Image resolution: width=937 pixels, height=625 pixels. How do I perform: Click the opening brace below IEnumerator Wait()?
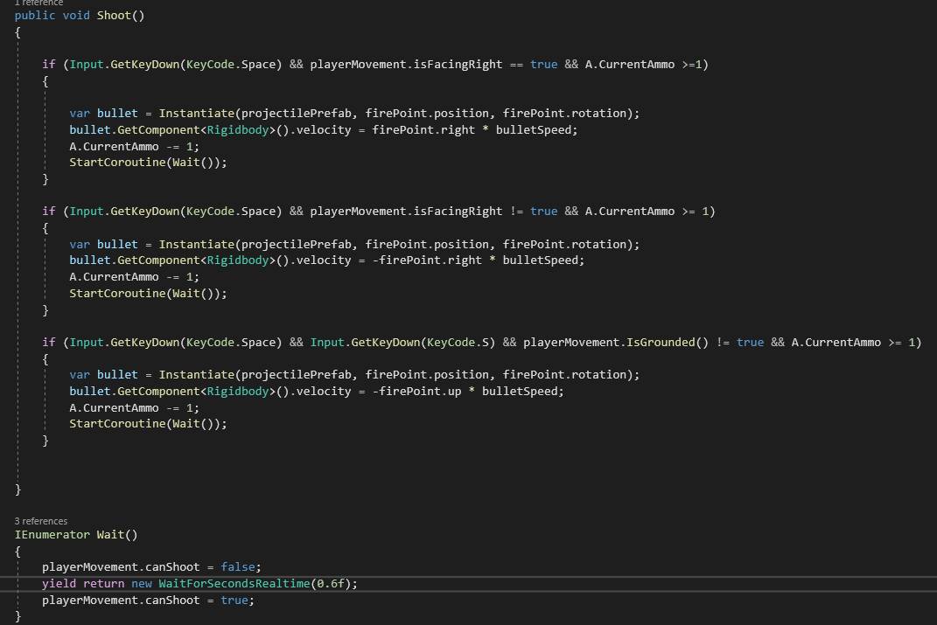pyautogui.click(x=17, y=551)
